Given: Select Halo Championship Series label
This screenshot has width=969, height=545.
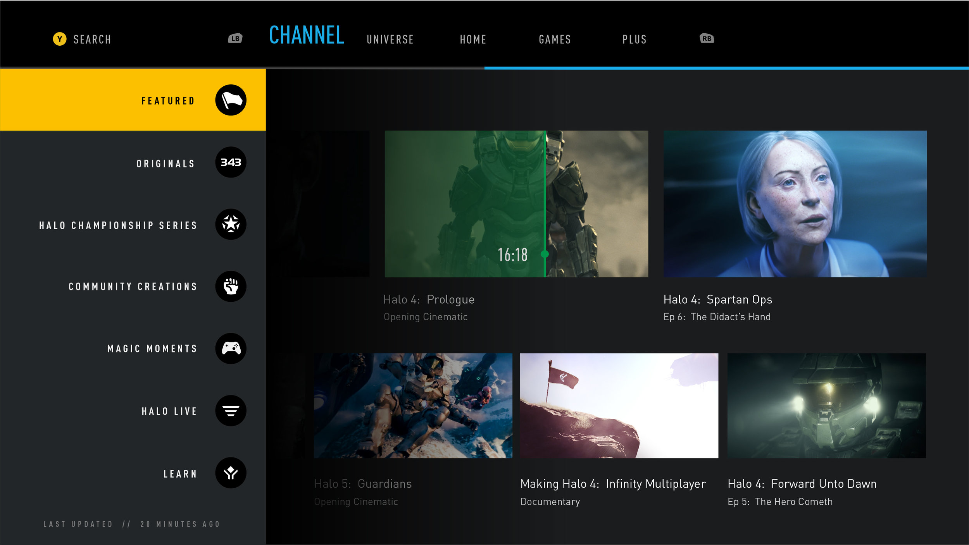Looking at the screenshot, I should click(x=118, y=225).
